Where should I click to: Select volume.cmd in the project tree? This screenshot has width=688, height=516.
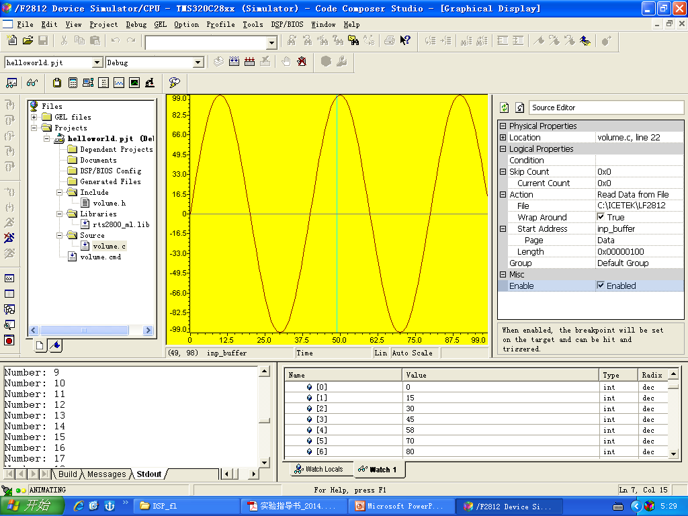click(100, 257)
